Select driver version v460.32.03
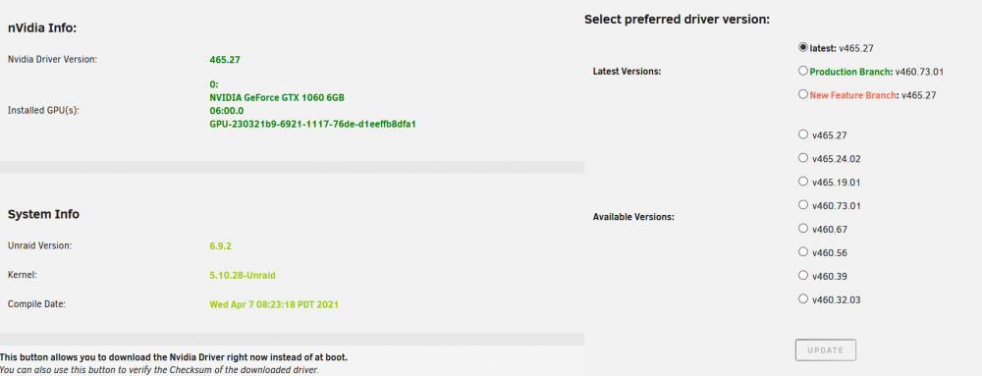The height and width of the screenshot is (376, 982). click(x=803, y=299)
